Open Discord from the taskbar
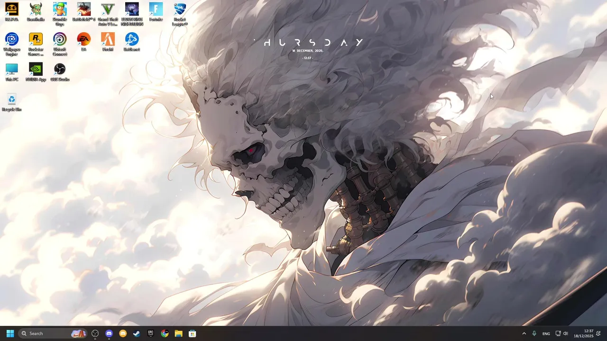The height and width of the screenshot is (341, 607). tap(109, 333)
